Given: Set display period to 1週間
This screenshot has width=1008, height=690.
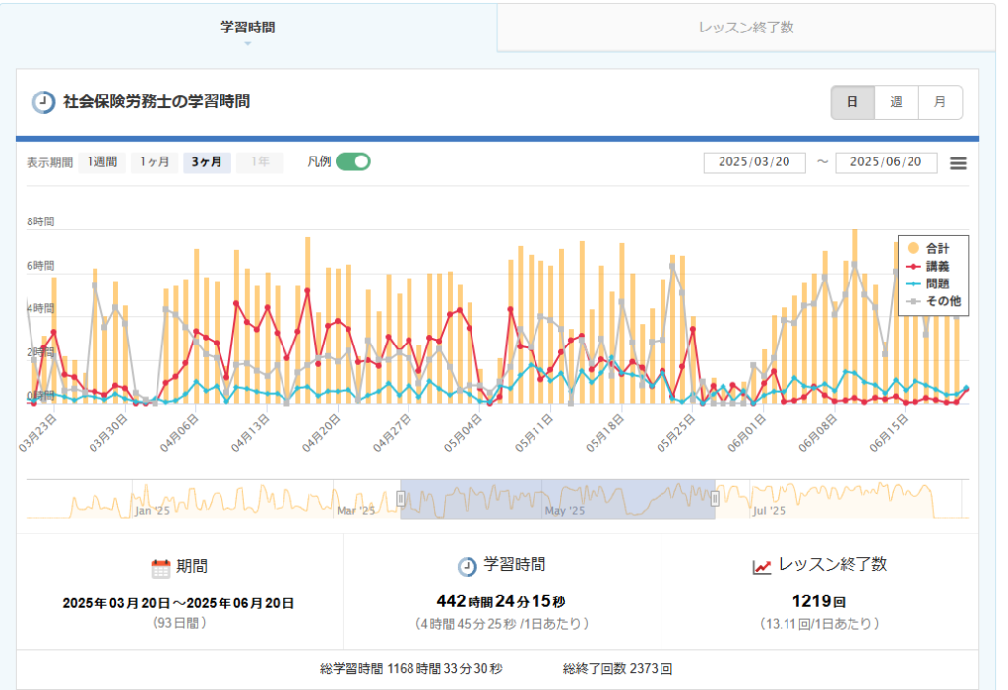Looking at the screenshot, I should click(x=102, y=162).
